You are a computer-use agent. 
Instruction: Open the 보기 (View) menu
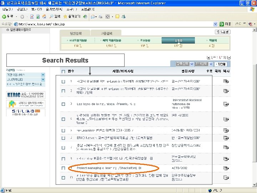coord(37,9)
